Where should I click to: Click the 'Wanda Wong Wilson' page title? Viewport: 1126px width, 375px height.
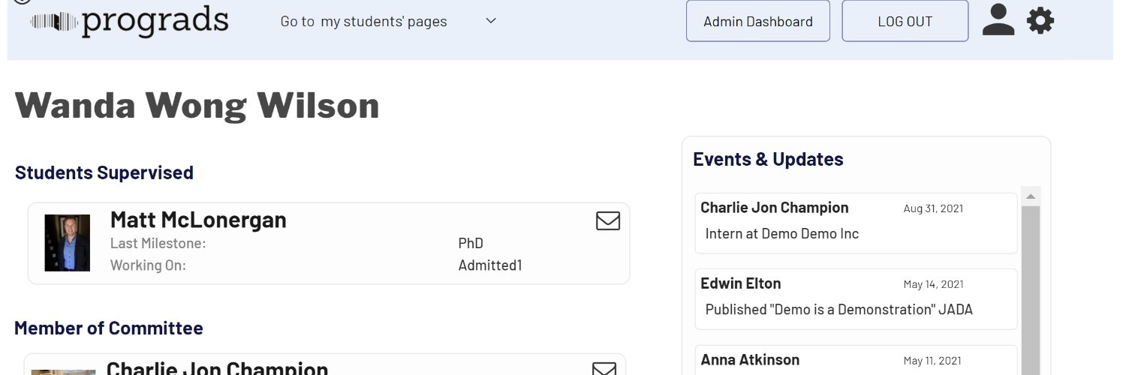click(197, 105)
